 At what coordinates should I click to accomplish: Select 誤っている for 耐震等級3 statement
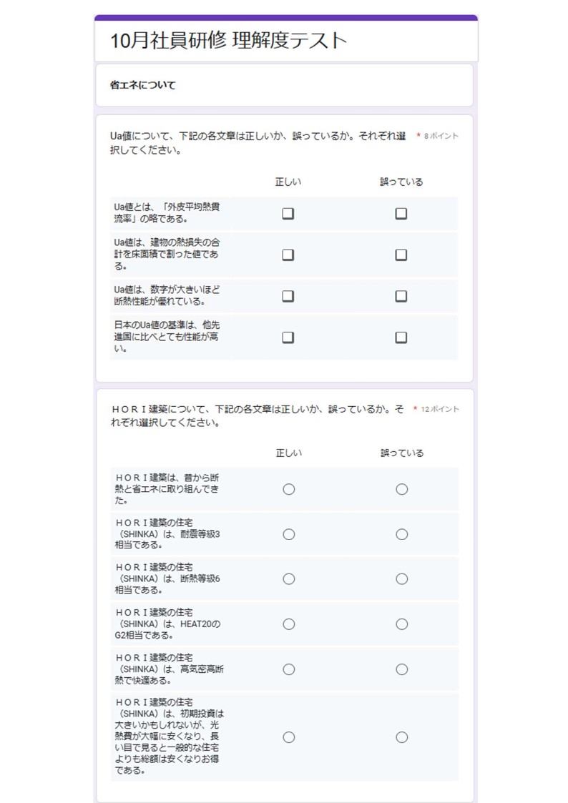tap(402, 535)
